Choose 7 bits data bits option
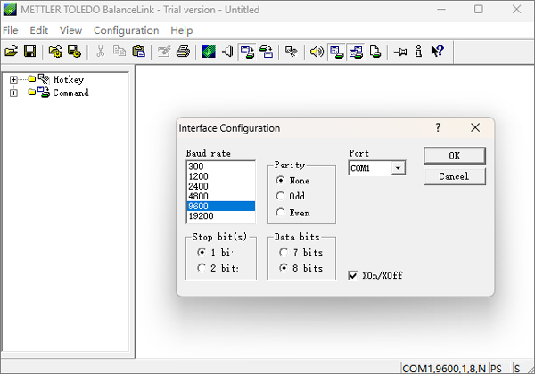Image resolution: width=535 pixels, height=374 pixels. pyautogui.click(x=282, y=252)
